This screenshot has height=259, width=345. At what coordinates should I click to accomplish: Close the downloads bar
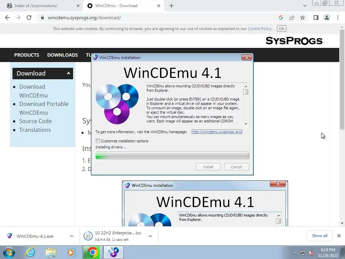pos(339,236)
